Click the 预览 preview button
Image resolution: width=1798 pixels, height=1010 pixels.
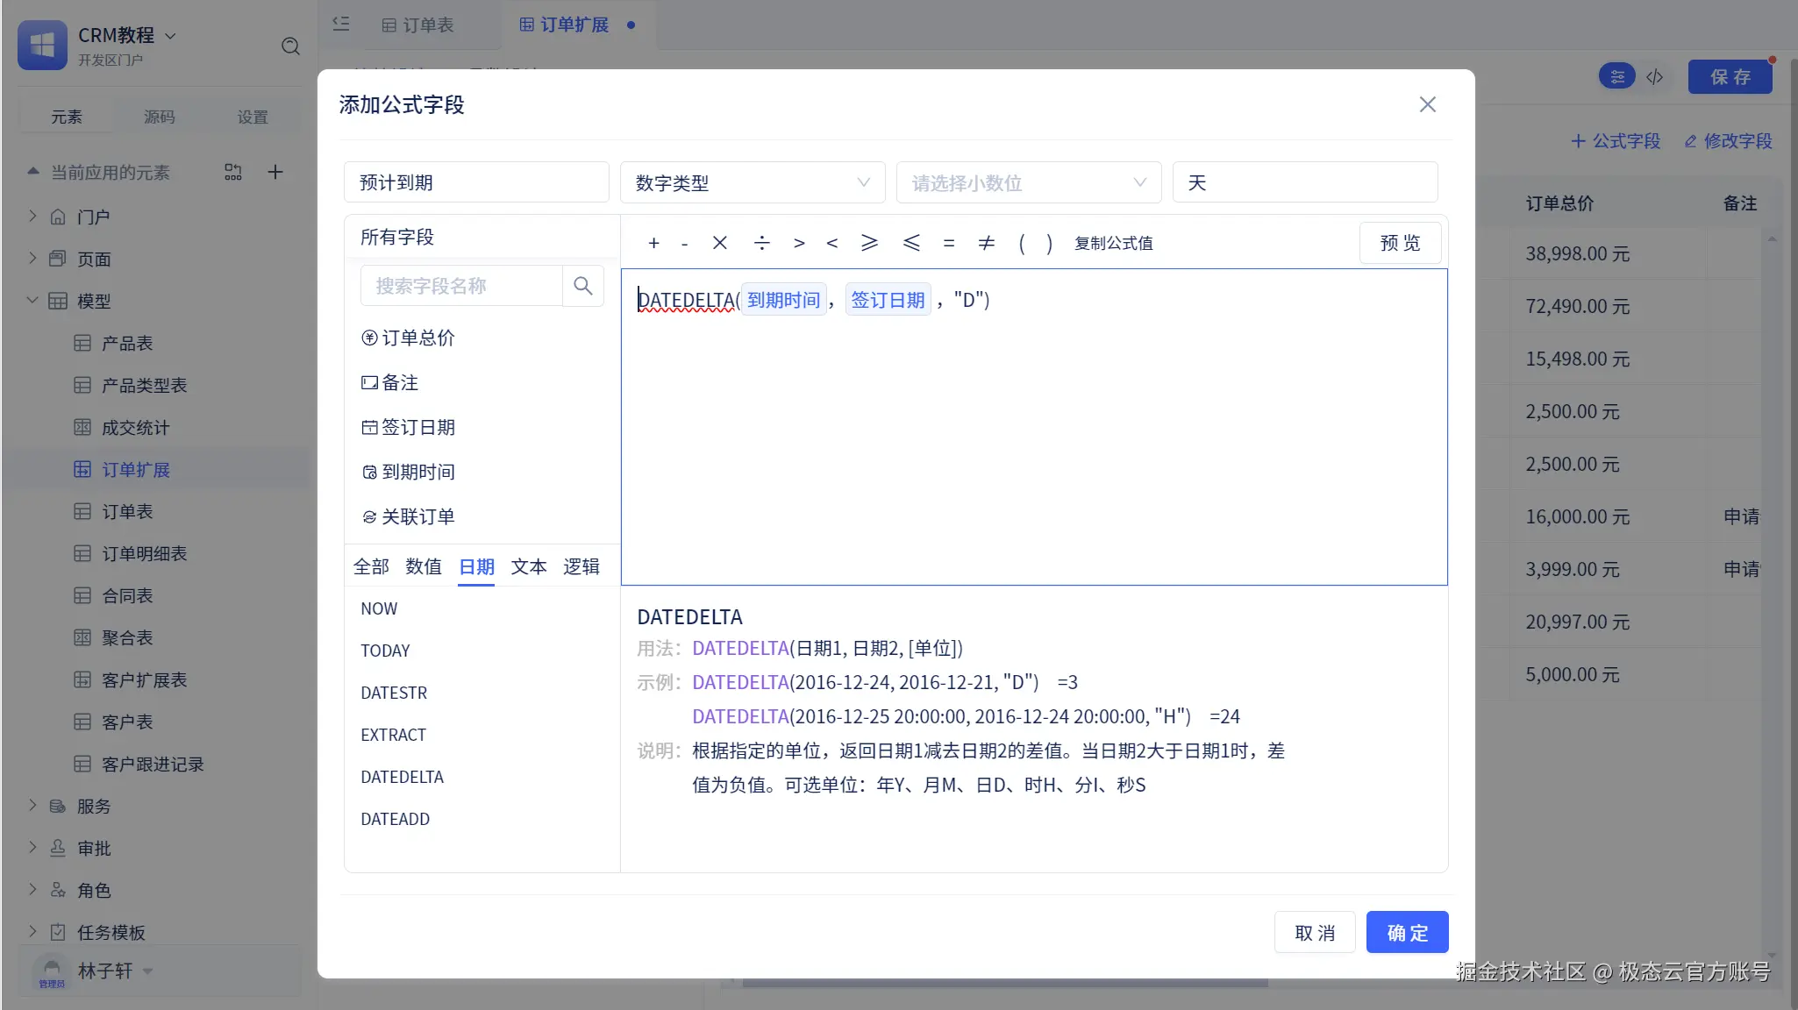pyautogui.click(x=1399, y=243)
